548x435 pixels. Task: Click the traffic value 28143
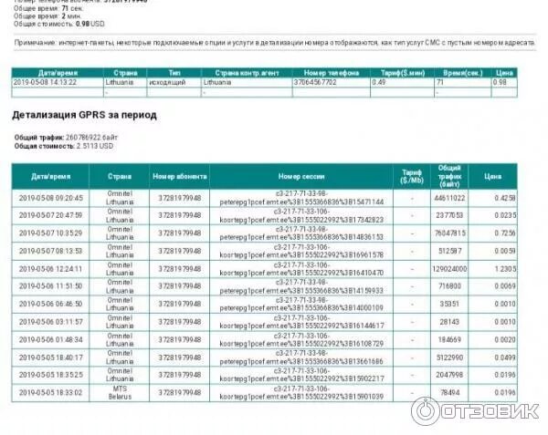click(449, 322)
